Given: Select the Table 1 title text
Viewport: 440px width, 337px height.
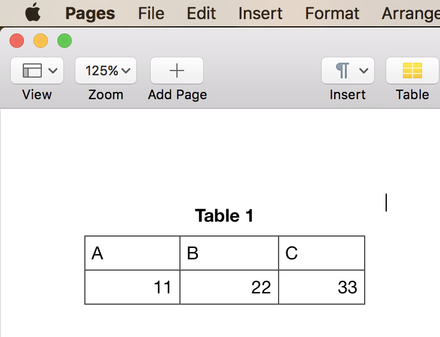Looking at the screenshot, I should tap(224, 216).
